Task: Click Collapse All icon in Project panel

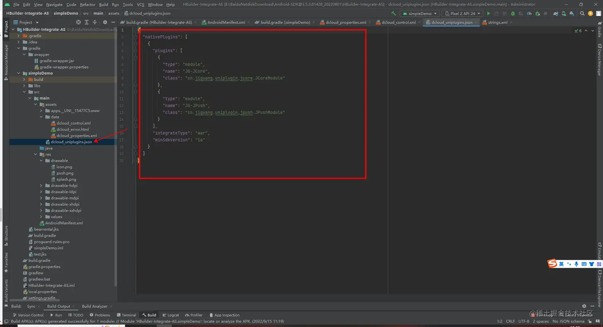Action: 95,22
